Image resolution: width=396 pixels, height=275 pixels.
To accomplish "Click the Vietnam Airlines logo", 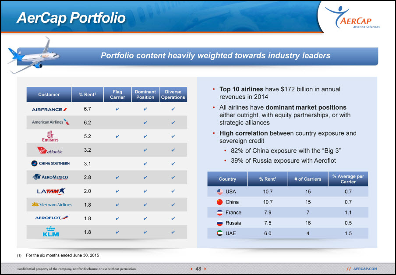I will pos(52,204).
